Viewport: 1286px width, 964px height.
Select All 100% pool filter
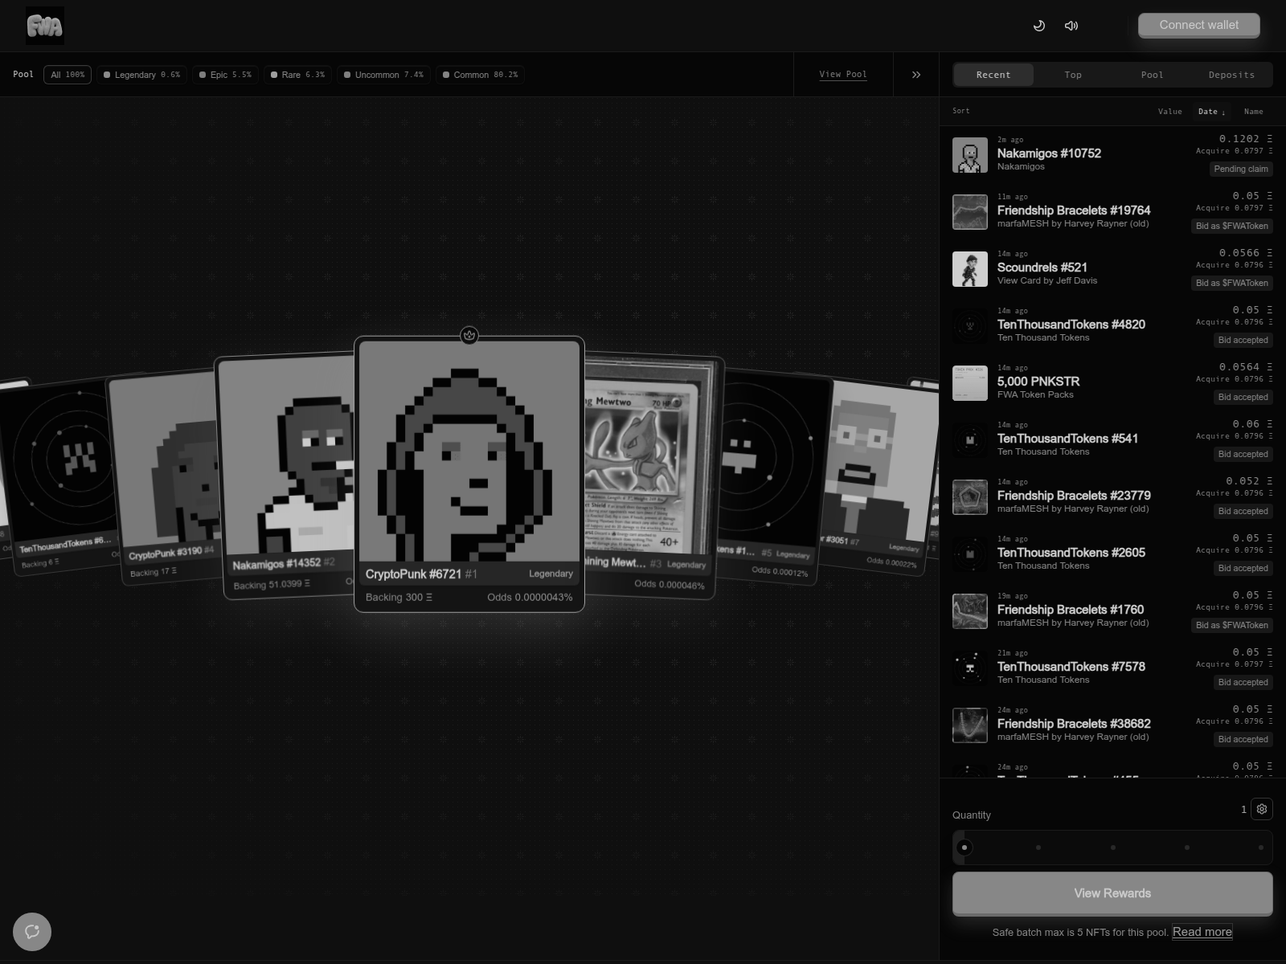68,75
